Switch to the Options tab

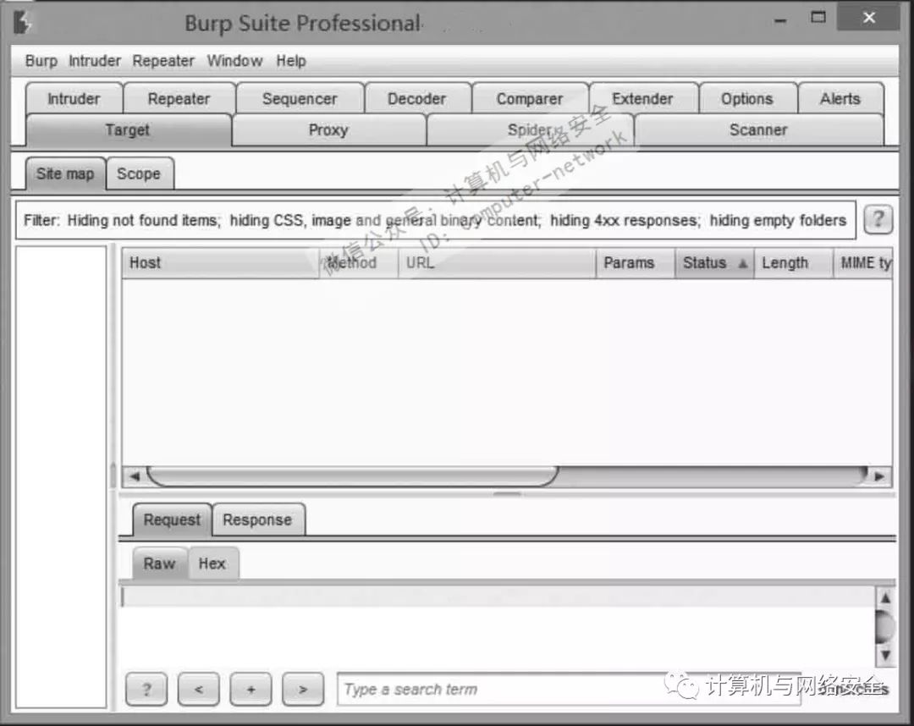(746, 98)
